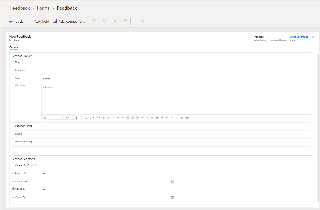
Task: Click Add component in the command bar
Action: pos(69,21)
